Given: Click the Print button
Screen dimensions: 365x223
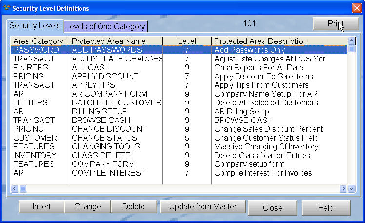Looking at the screenshot, I should coord(335,24).
